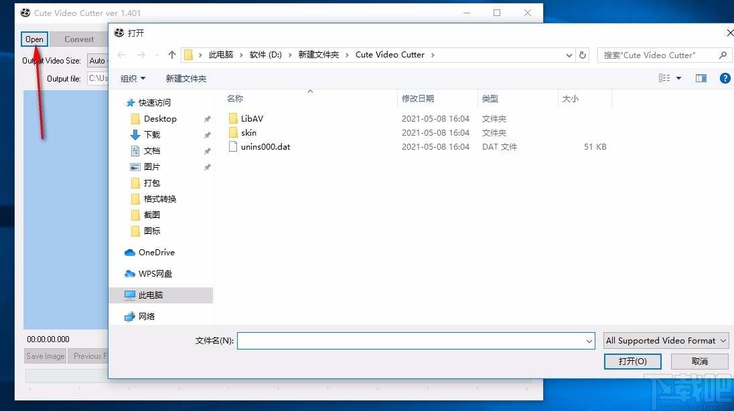This screenshot has width=734, height=411.
Task: Select 新建文件夹 in the address breadcrumb
Action: 318,55
